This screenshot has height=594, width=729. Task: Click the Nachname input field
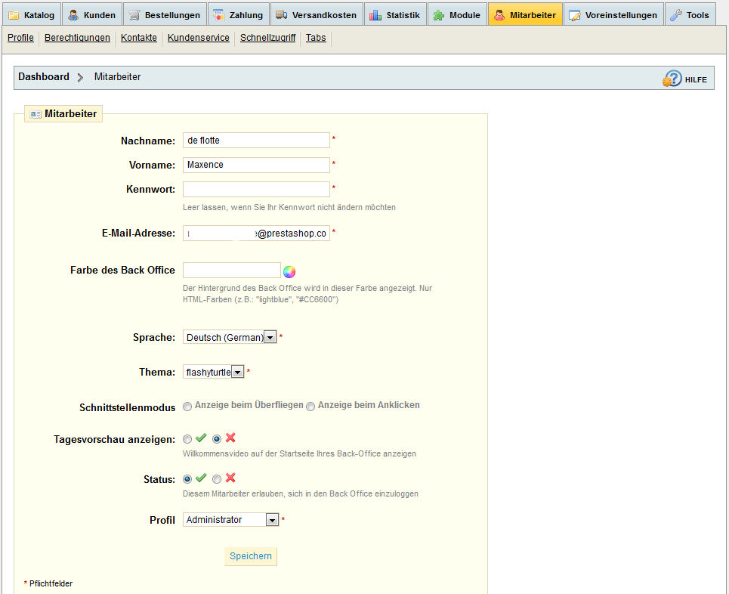click(x=256, y=141)
